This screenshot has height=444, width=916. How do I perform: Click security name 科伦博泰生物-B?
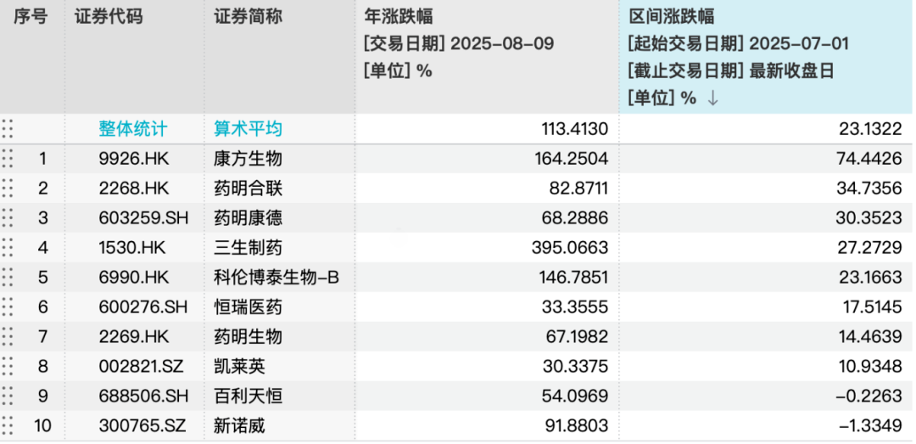click(276, 278)
